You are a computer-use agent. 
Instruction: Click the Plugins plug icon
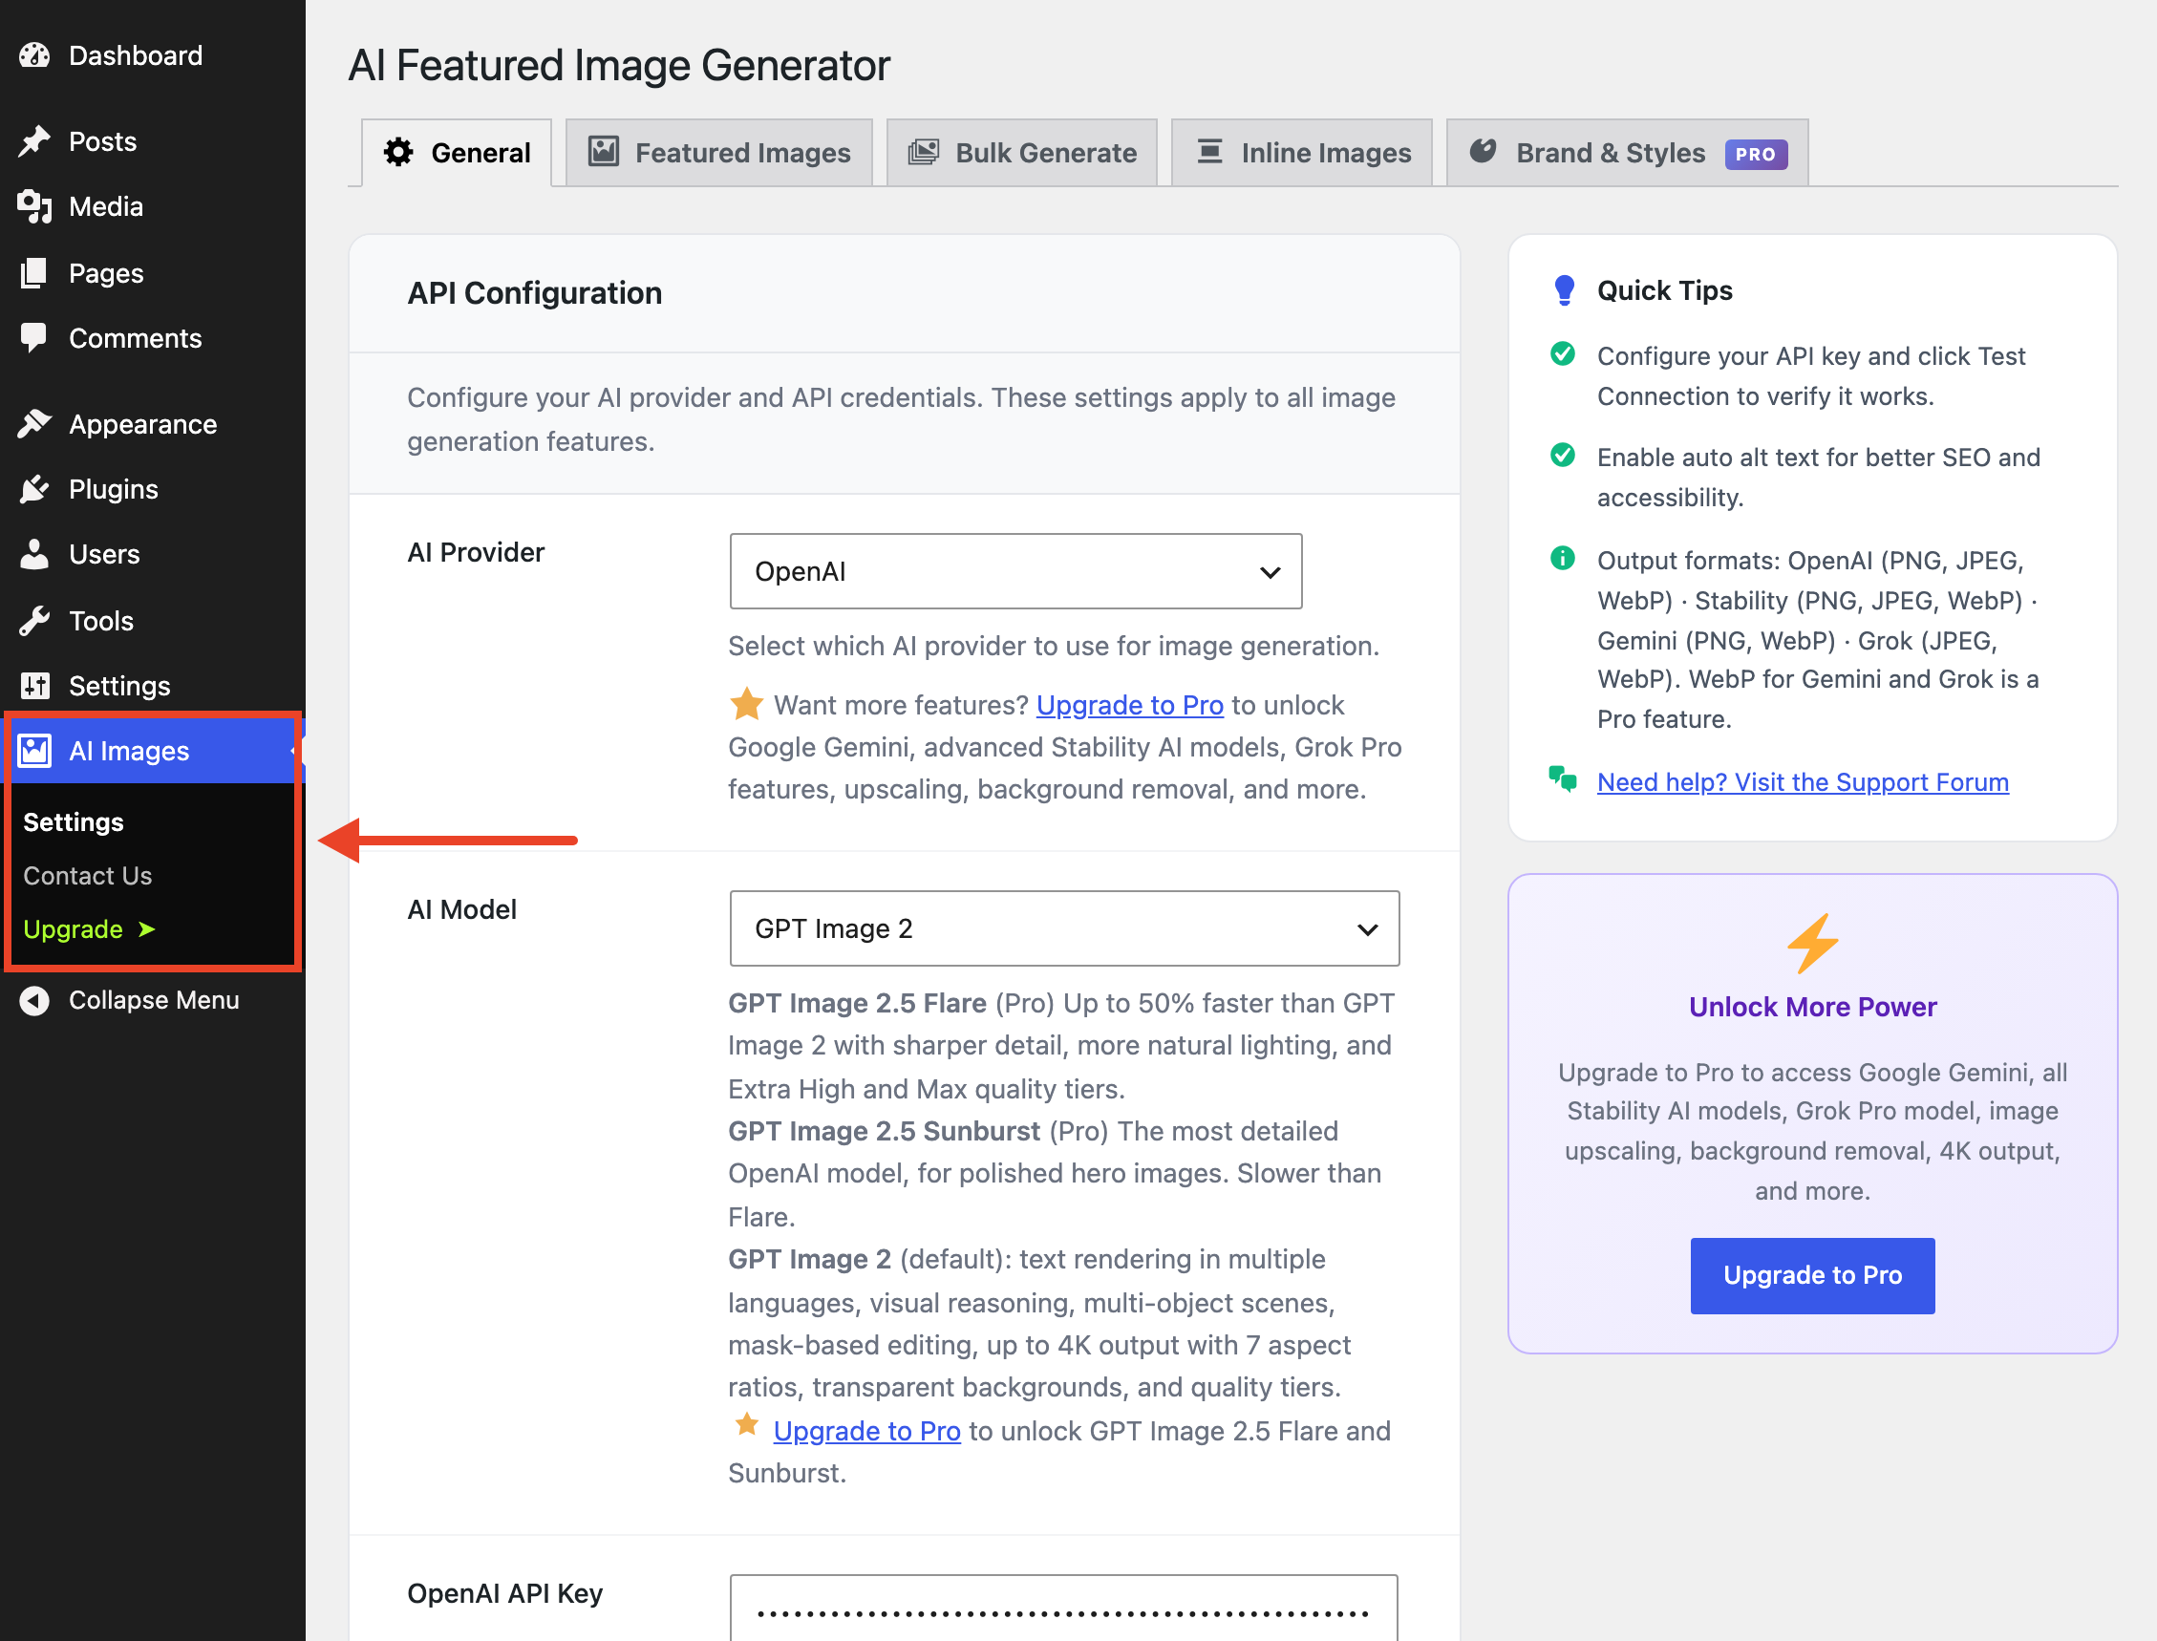tap(35, 489)
